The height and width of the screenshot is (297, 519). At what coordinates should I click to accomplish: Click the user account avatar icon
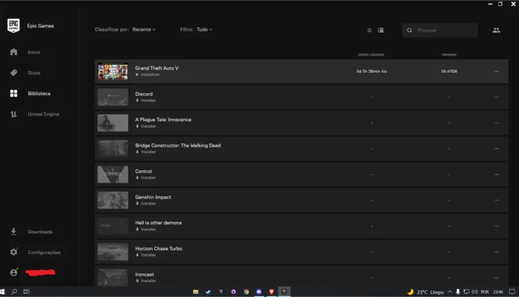(x=13, y=272)
